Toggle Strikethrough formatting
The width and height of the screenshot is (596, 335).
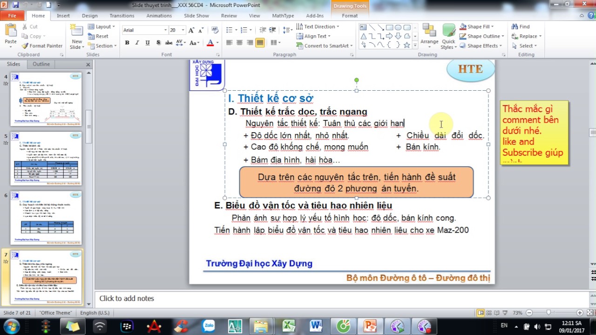(169, 42)
